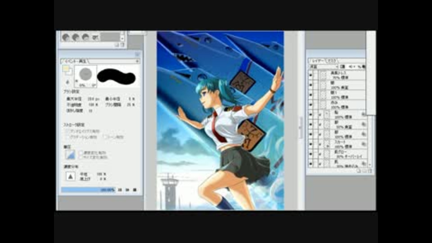Select the second round brush preset icon
The width and height of the screenshot is (432, 243).
pyautogui.click(x=76, y=37)
